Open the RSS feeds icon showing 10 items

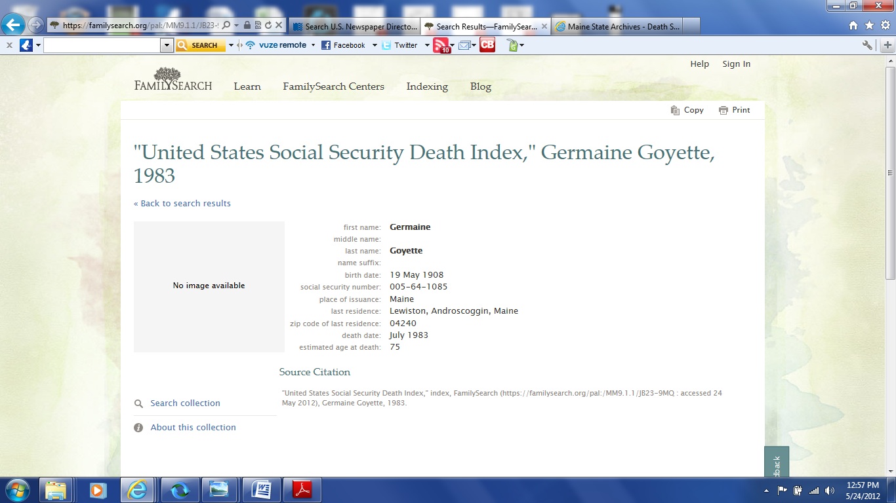441,45
